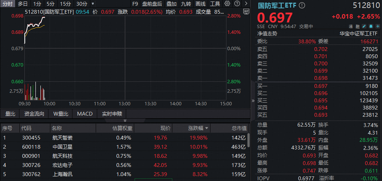Set price alert with bell icon
The image size is (382, 181).
click(370, 27)
